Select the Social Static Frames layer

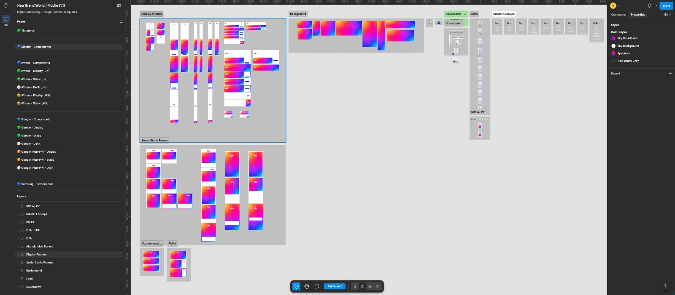pyautogui.click(x=69, y=263)
